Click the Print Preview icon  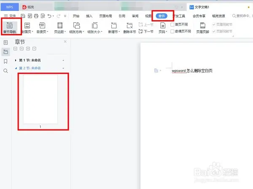pos(43,16)
